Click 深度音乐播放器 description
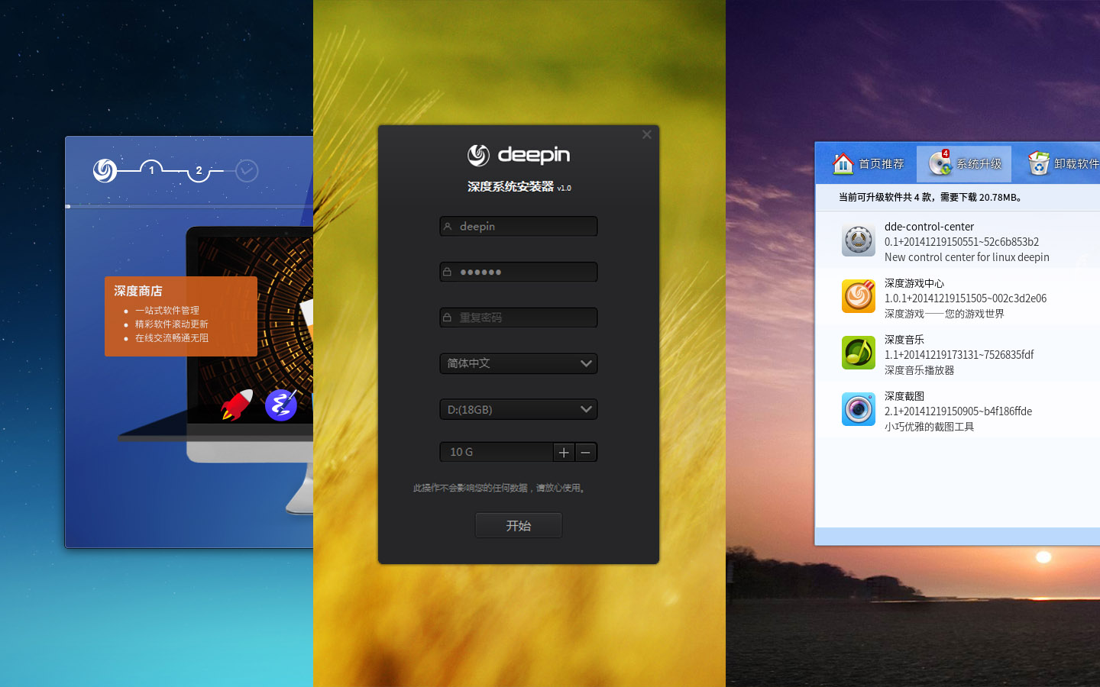The height and width of the screenshot is (687, 1100). pyautogui.click(x=920, y=370)
